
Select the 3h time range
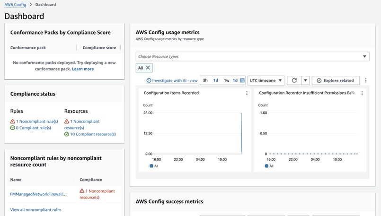coord(205,81)
